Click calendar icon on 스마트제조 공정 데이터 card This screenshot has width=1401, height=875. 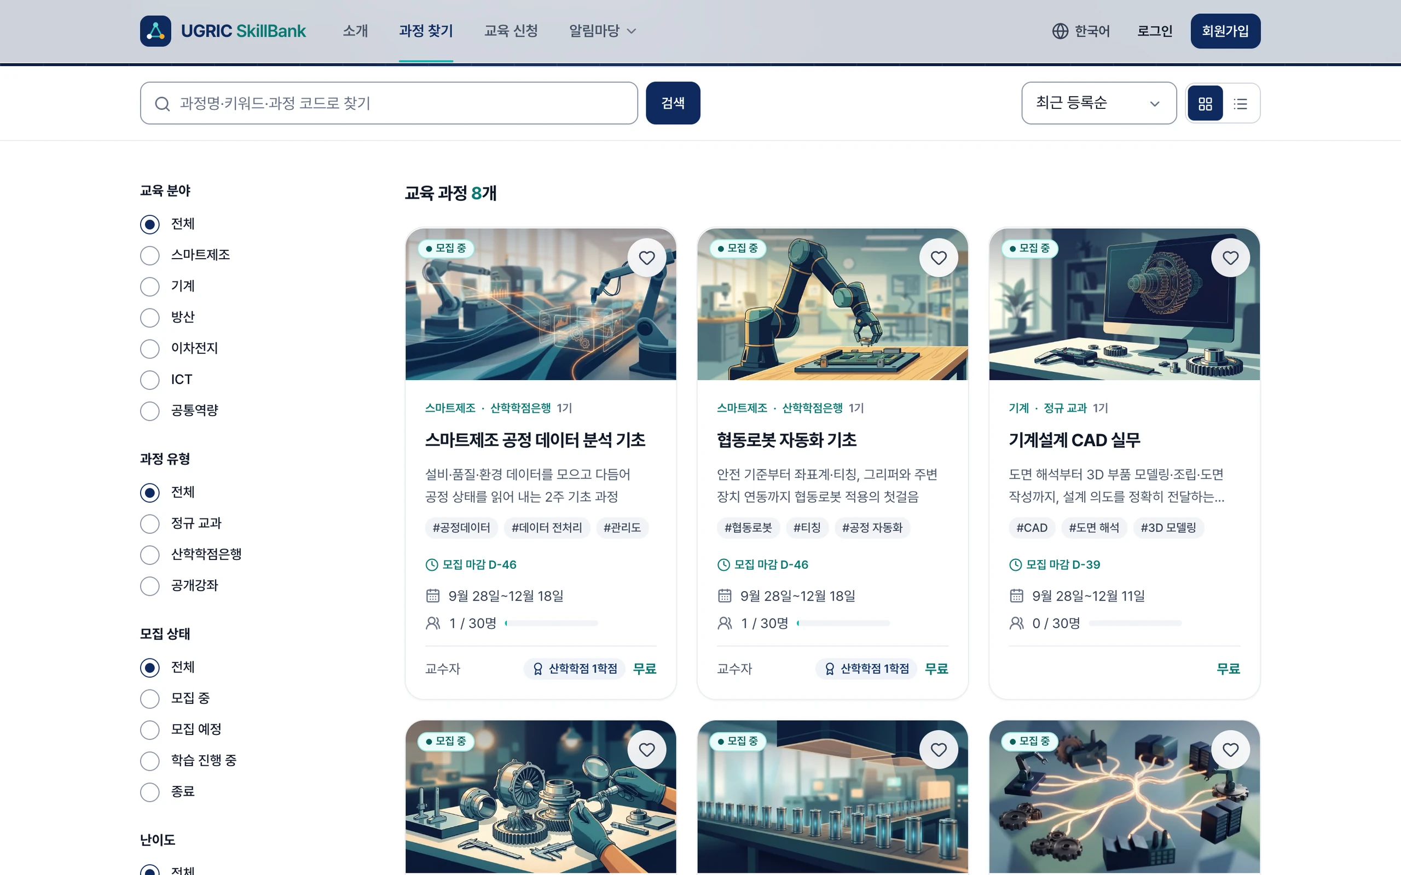pyautogui.click(x=432, y=596)
